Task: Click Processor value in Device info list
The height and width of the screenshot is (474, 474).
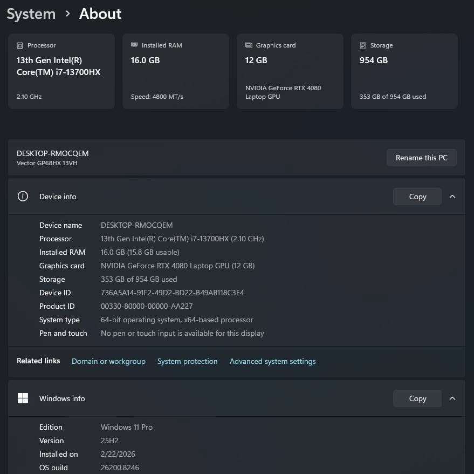Action: pyautogui.click(x=182, y=239)
